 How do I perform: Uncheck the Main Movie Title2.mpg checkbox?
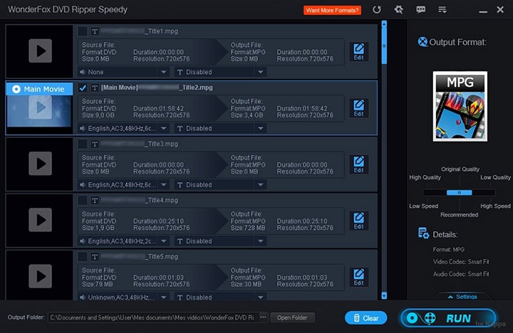point(83,88)
